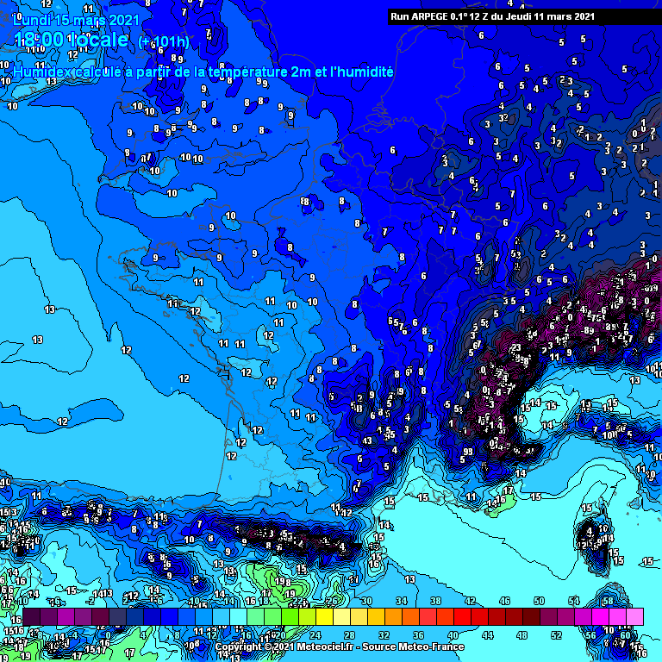Pick the pink swatch at the legend's right end
The height and width of the screenshot is (662, 662).
(634, 617)
